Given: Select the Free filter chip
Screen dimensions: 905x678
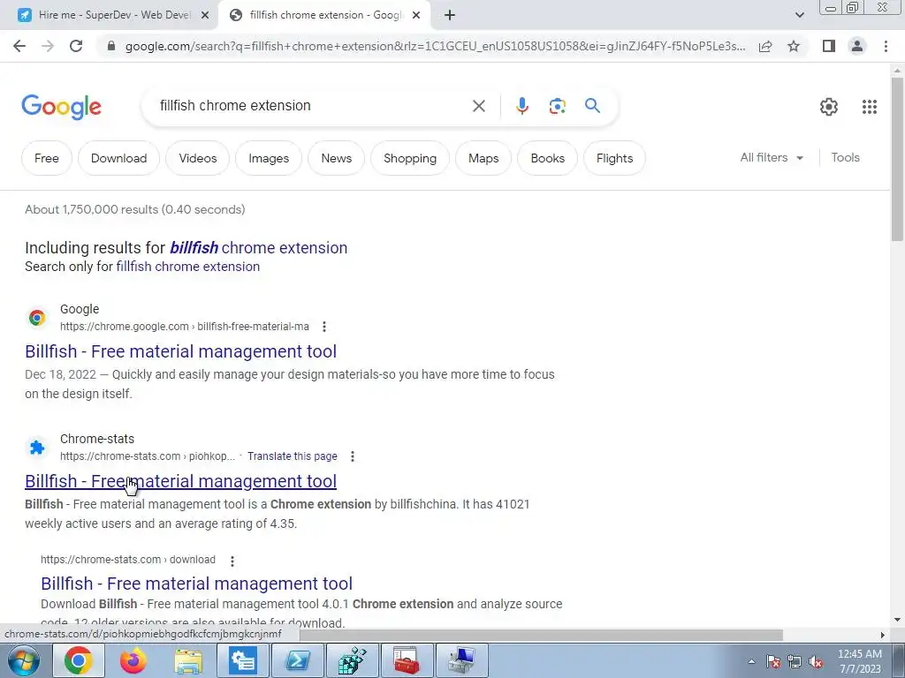Looking at the screenshot, I should [x=47, y=158].
